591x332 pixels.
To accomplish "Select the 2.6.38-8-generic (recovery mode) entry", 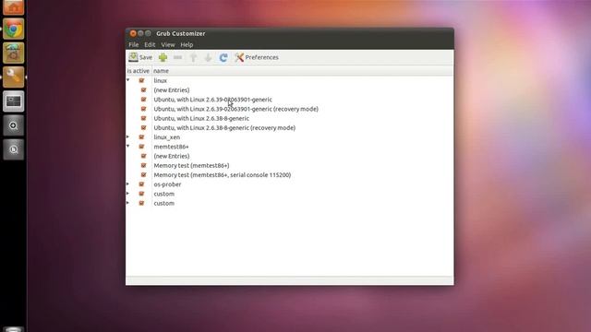I will point(224,127).
